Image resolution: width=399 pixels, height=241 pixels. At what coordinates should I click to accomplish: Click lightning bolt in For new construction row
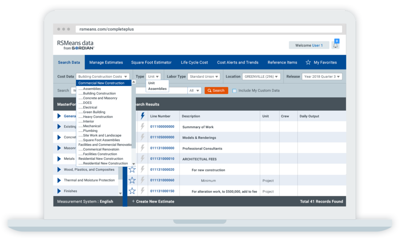[143, 169]
